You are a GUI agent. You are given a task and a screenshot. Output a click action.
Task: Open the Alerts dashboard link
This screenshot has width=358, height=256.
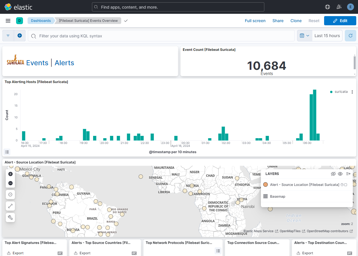point(64,63)
